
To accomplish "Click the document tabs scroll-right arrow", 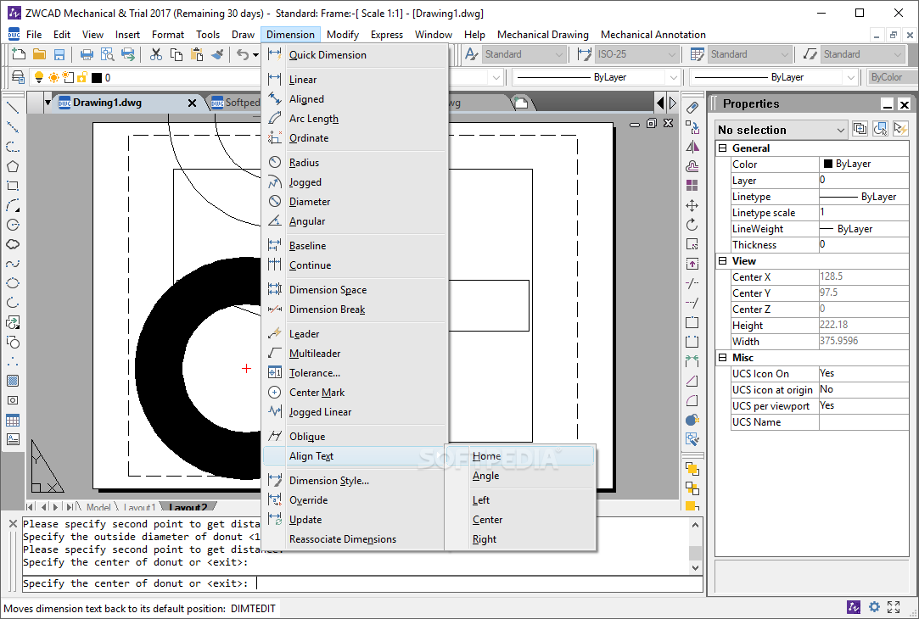I will point(672,103).
